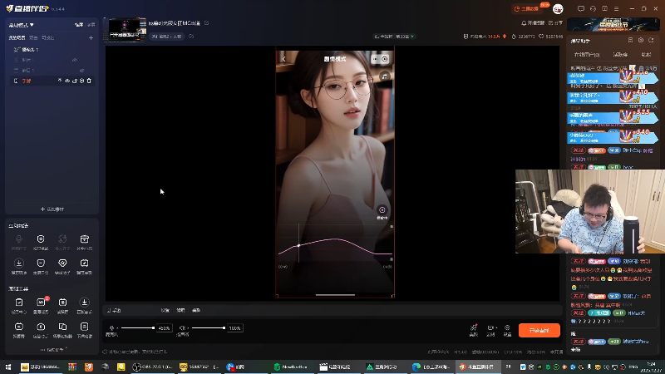Delete the selected orange source with trash icon
Viewport: 665px width, 374px height.
pos(89,81)
